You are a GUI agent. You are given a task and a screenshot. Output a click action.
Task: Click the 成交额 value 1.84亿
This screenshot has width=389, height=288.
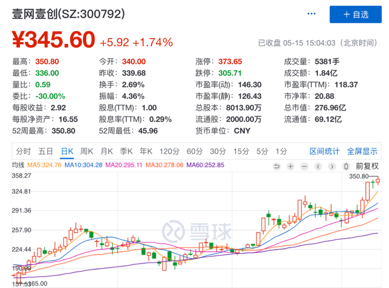click(x=326, y=73)
